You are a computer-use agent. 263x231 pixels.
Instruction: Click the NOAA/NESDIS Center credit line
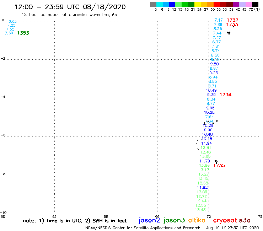(143, 228)
